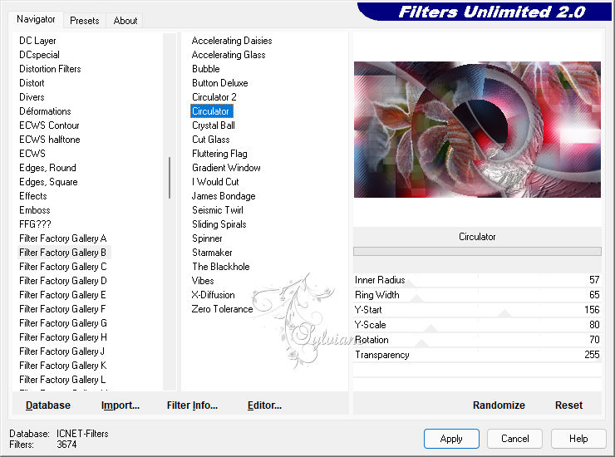Choose the Accelerating Glass filter
Image resolution: width=615 pixels, height=457 pixels.
[229, 55]
